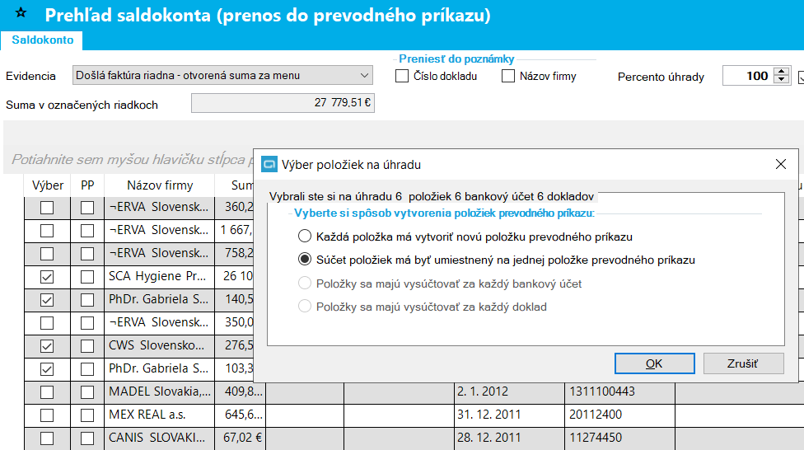Image resolution: width=804 pixels, height=450 pixels.
Task: Uncheck Výber for SCA Hygiene row
Action: point(47,276)
